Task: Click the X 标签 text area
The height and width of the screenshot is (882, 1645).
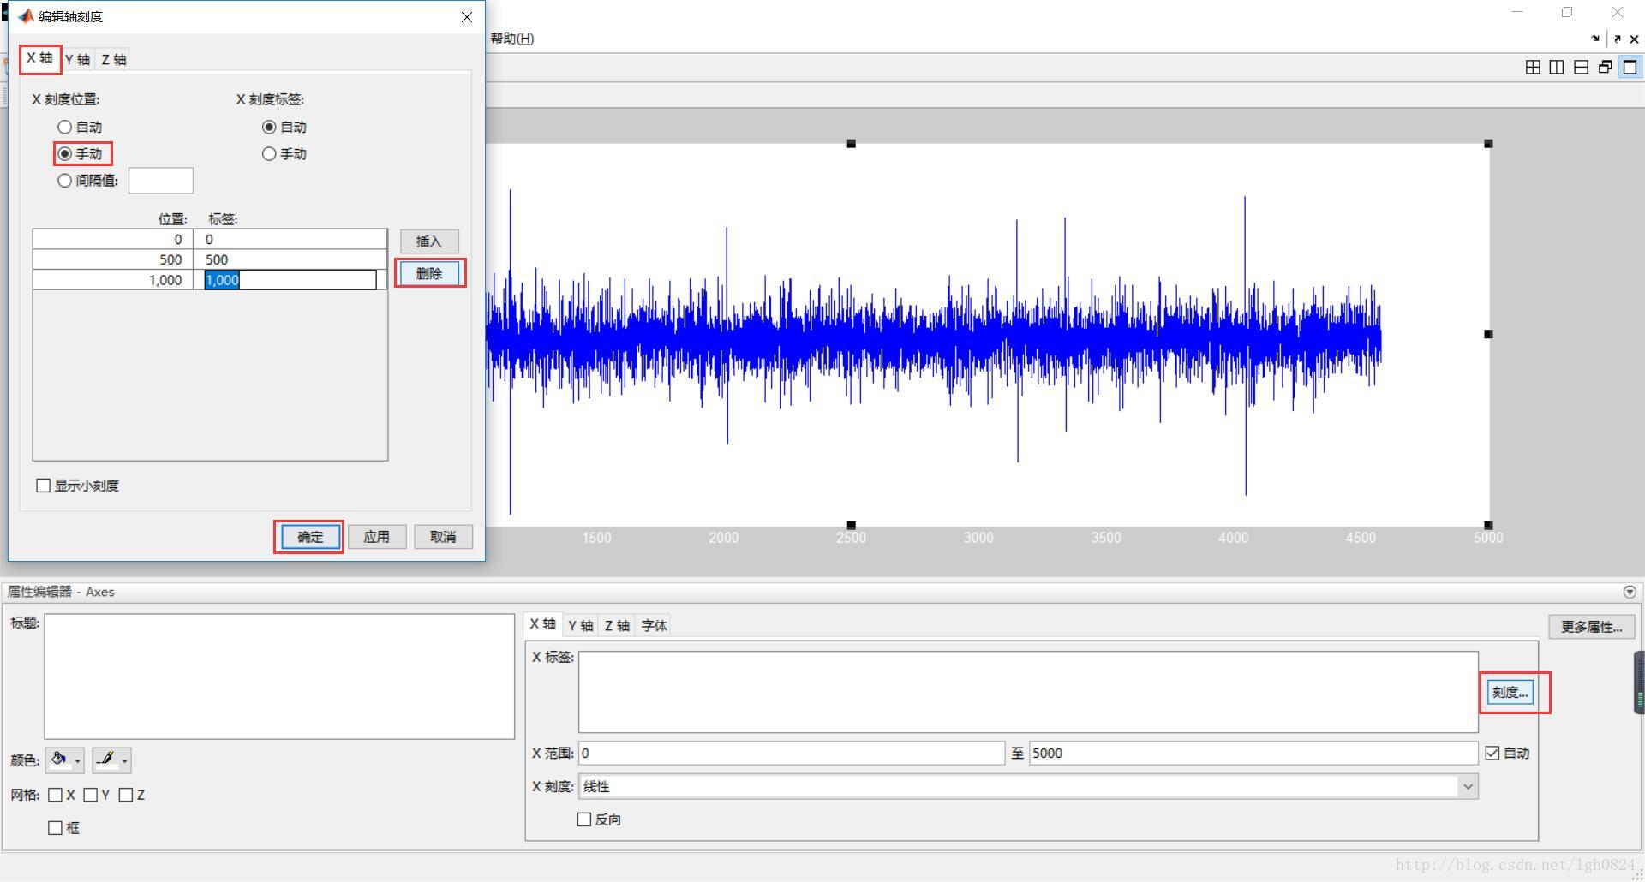Action: pos(1028,692)
